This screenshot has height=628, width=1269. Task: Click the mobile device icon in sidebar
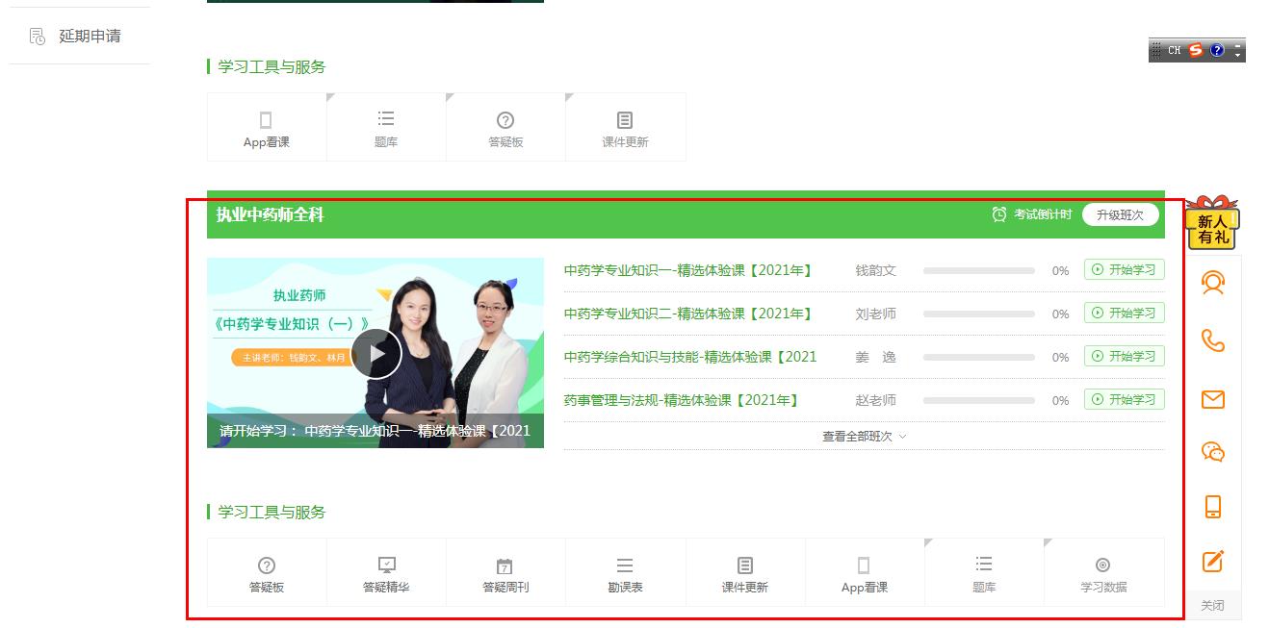point(1213,507)
